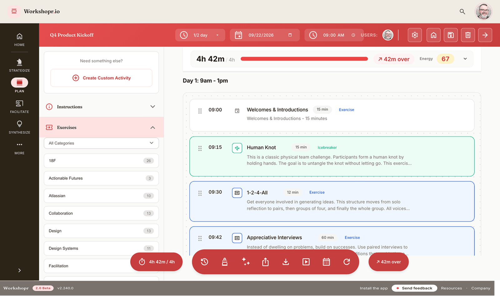Click the workshop user avatar beside USERS

(x=388, y=35)
